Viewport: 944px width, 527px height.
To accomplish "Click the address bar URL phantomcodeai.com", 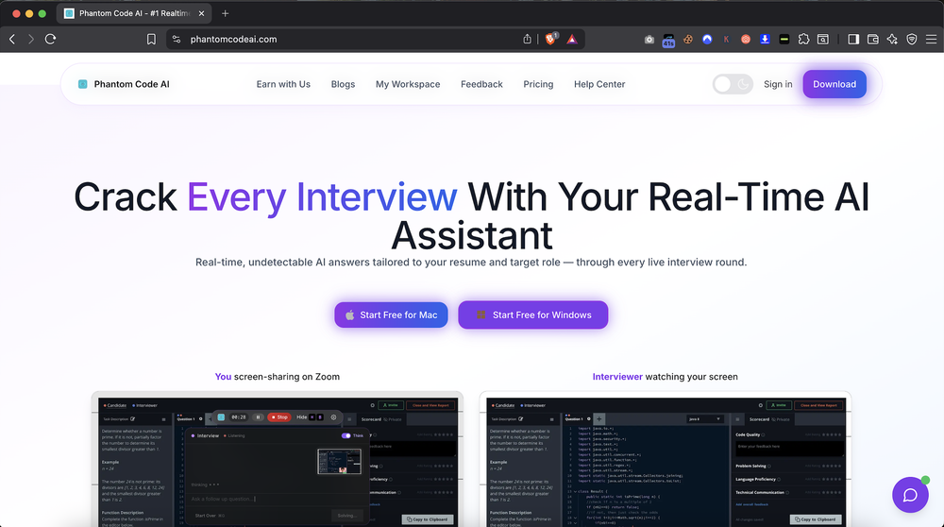I will (233, 39).
